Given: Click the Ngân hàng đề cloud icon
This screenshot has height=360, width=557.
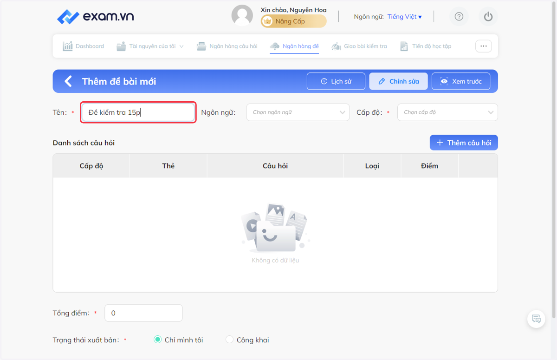Looking at the screenshot, I should click(x=275, y=46).
